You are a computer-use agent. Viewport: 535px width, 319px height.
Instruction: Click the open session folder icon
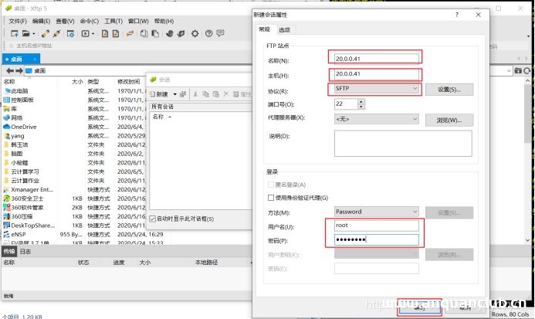25,33
